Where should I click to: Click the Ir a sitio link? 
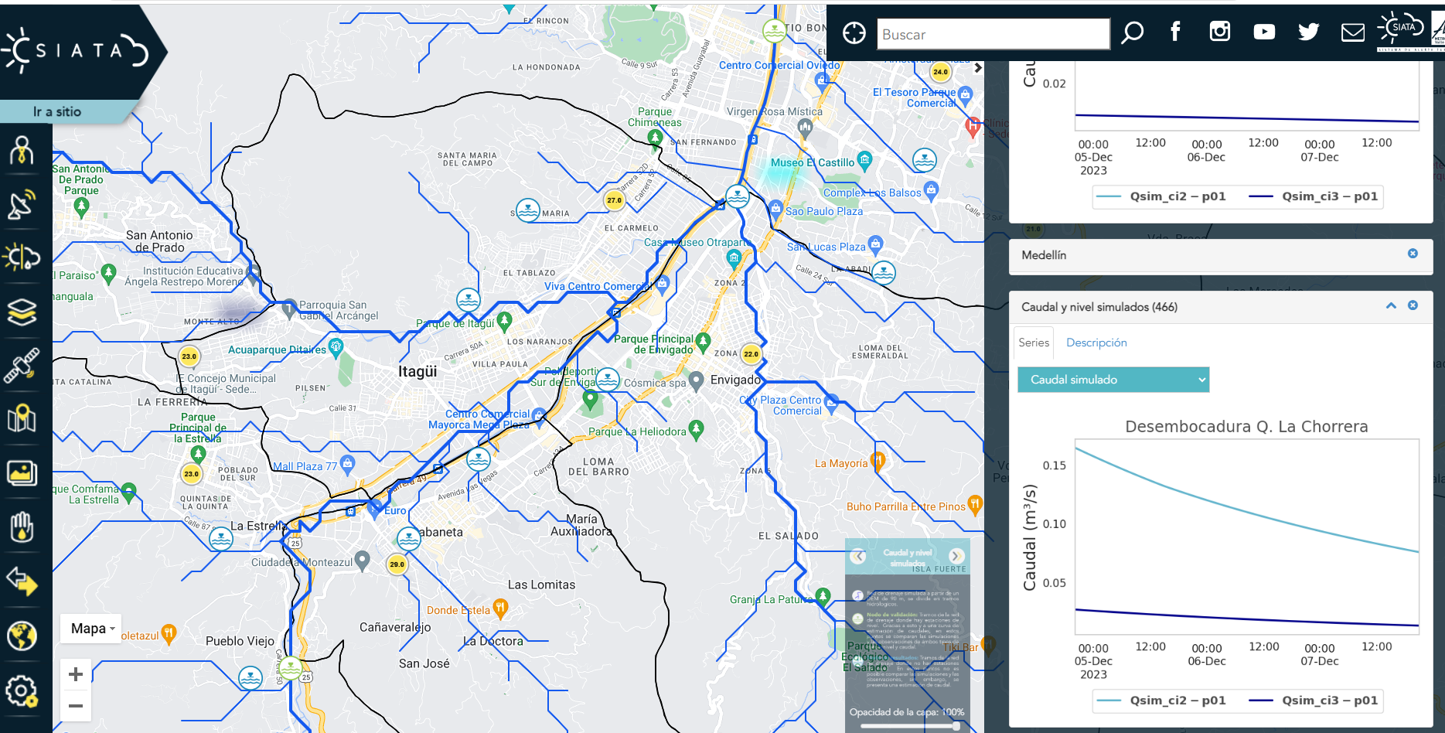56,112
